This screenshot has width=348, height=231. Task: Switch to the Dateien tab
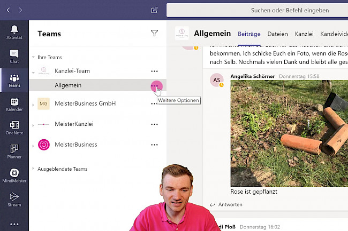click(277, 34)
